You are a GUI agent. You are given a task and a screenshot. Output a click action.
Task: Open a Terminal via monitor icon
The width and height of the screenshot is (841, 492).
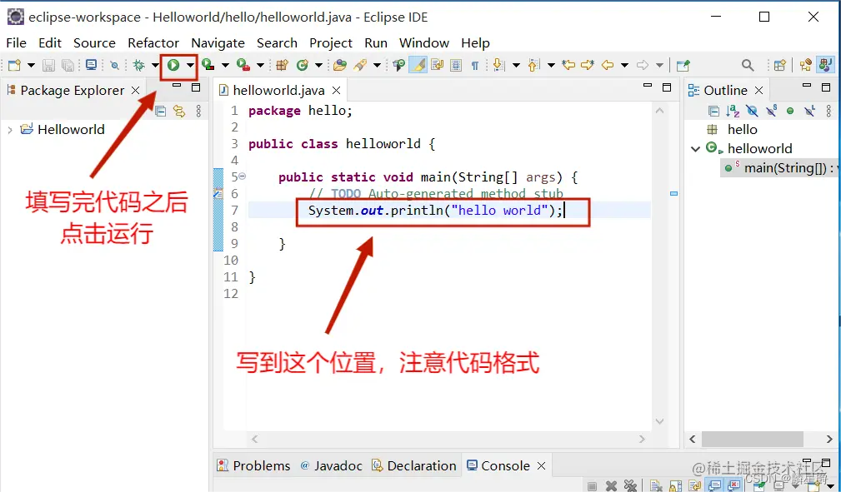91,66
